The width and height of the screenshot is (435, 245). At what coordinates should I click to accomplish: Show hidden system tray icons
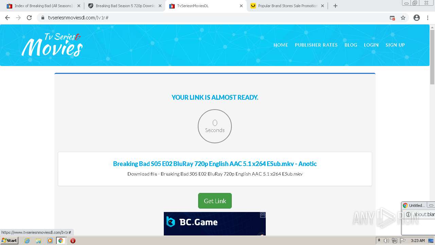pyautogui.click(x=379, y=241)
